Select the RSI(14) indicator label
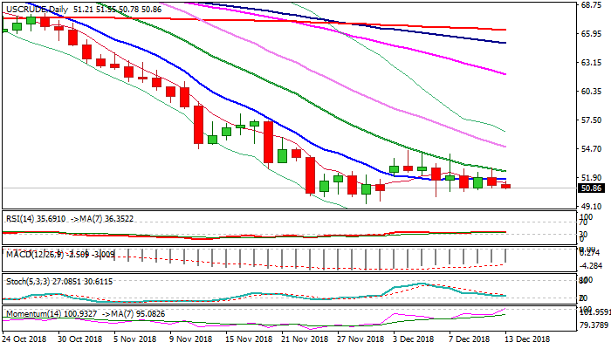 pyautogui.click(x=22, y=219)
